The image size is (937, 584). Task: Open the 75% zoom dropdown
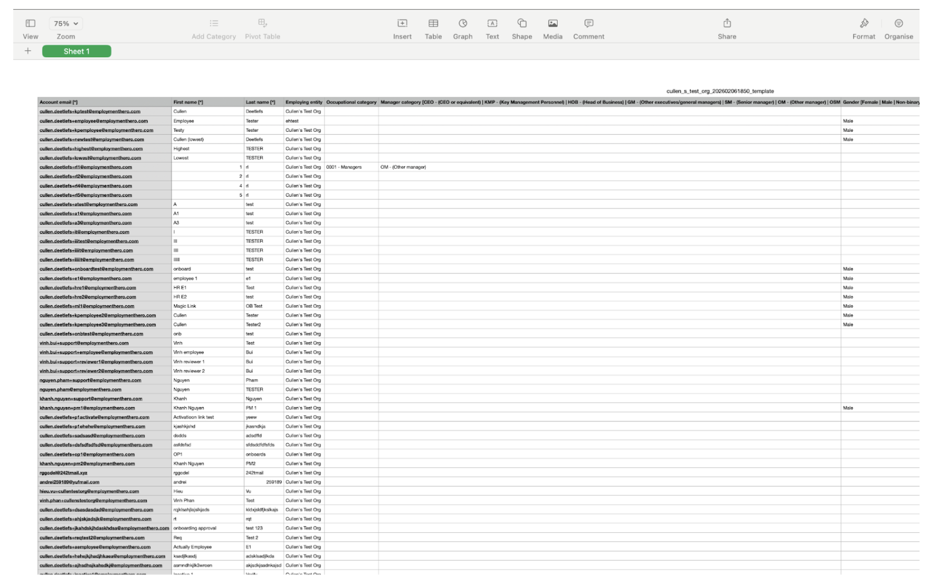pyautogui.click(x=66, y=23)
